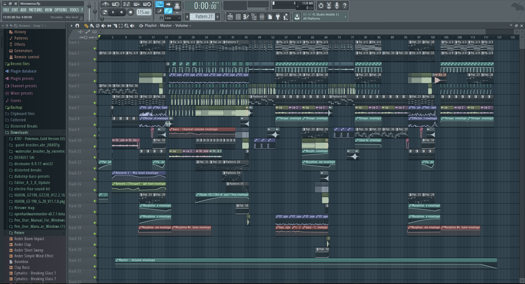This screenshot has width=525, height=284.
Task: Select the playlist Draw pencil tool
Action: click(x=86, y=26)
